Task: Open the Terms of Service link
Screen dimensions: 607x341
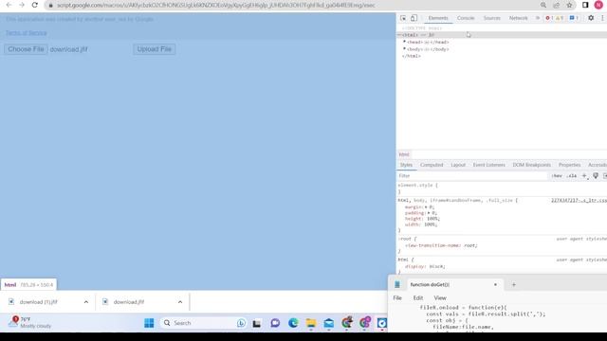Action: pos(26,33)
